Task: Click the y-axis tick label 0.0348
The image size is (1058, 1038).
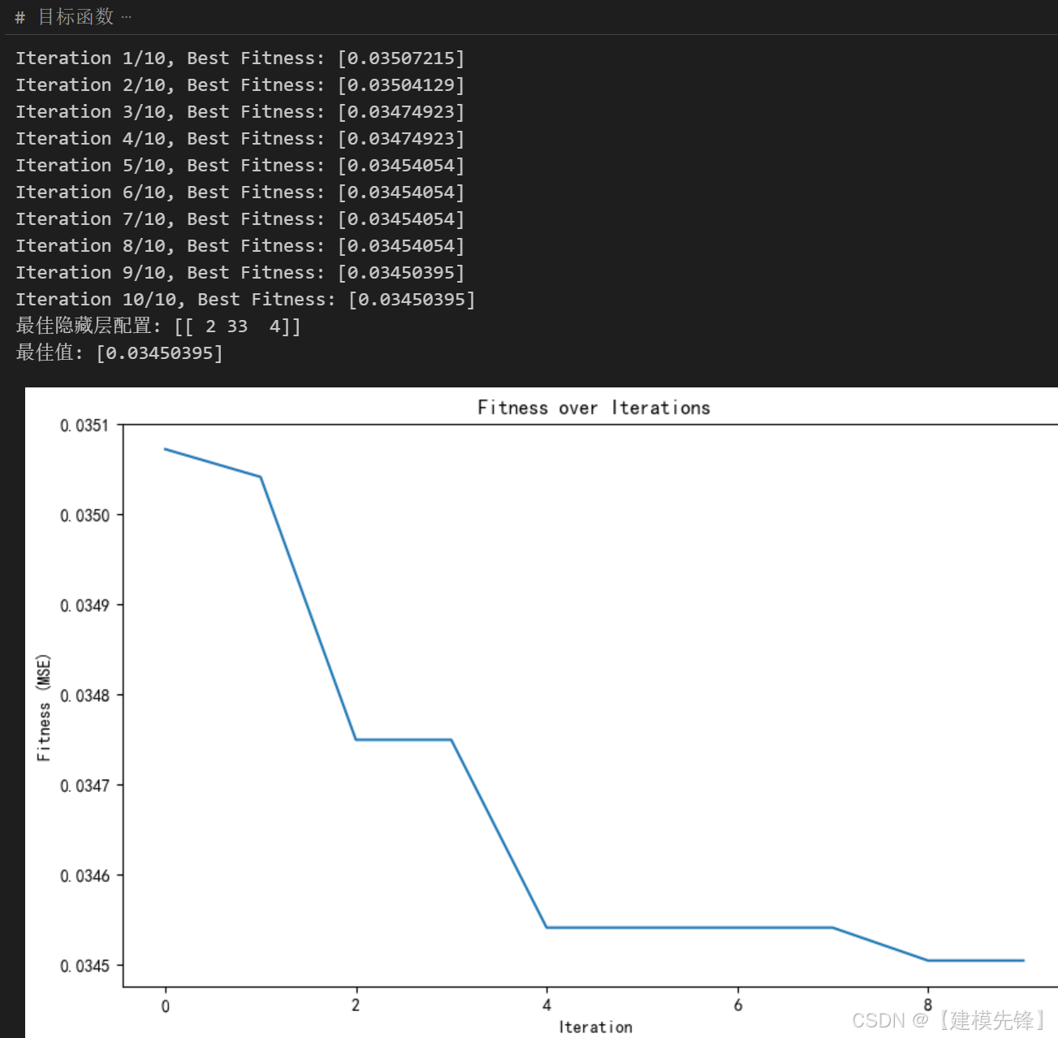Action: point(84,696)
